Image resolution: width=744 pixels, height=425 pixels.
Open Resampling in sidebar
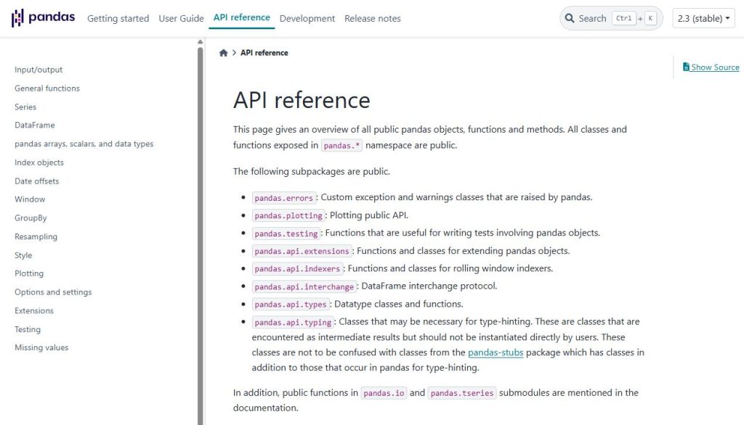36,236
